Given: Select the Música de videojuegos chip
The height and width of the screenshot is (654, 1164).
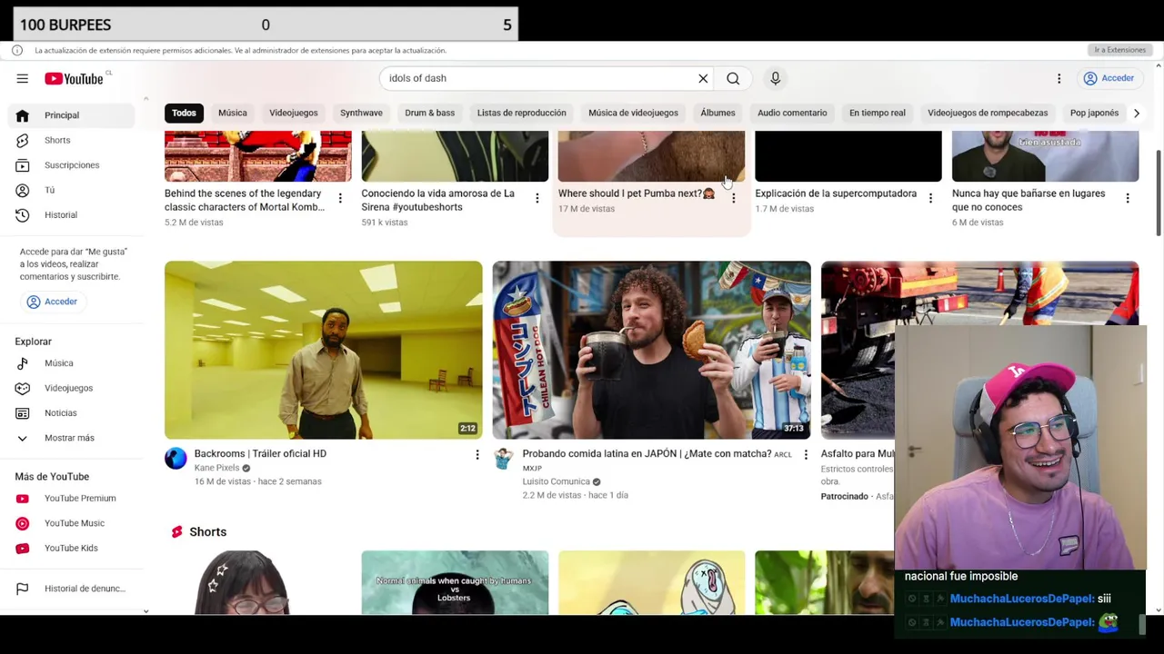Looking at the screenshot, I should (x=633, y=113).
